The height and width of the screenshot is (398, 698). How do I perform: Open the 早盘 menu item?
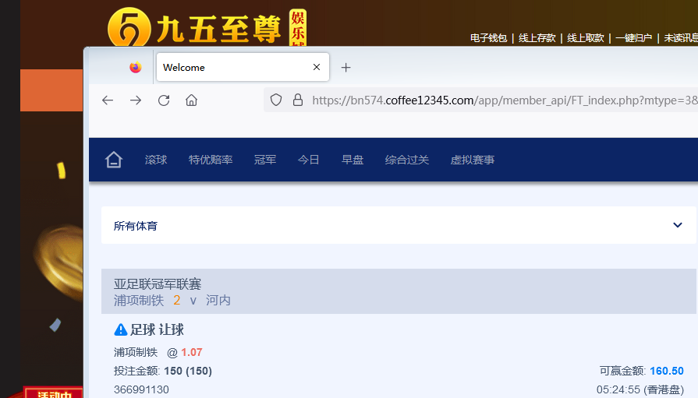[353, 160]
